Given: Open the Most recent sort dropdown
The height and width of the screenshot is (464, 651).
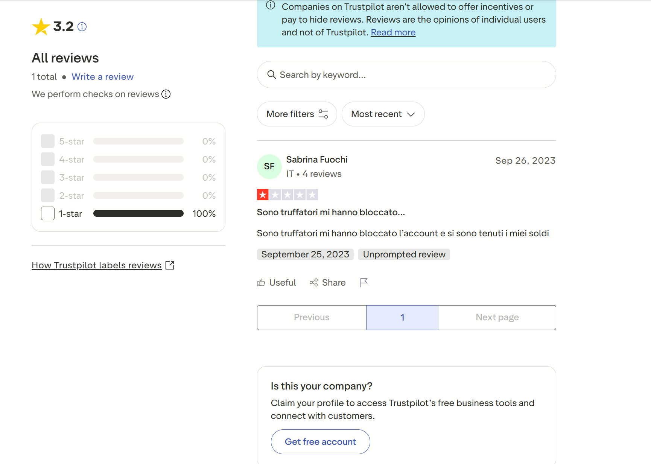Looking at the screenshot, I should 383,114.
